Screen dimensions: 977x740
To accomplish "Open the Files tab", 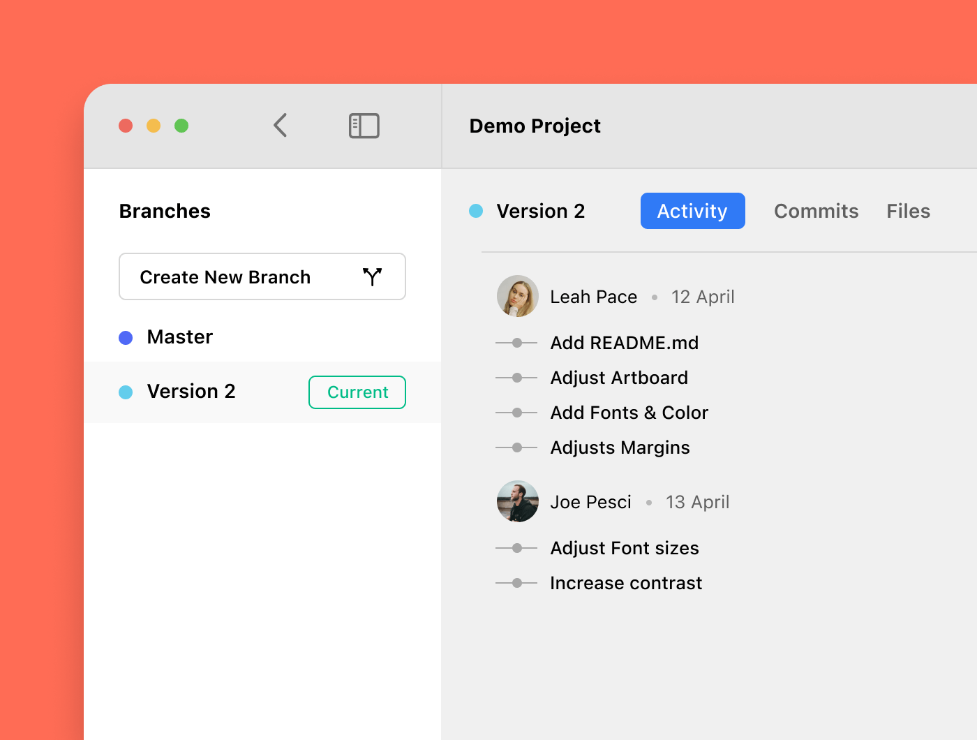I will 909,211.
